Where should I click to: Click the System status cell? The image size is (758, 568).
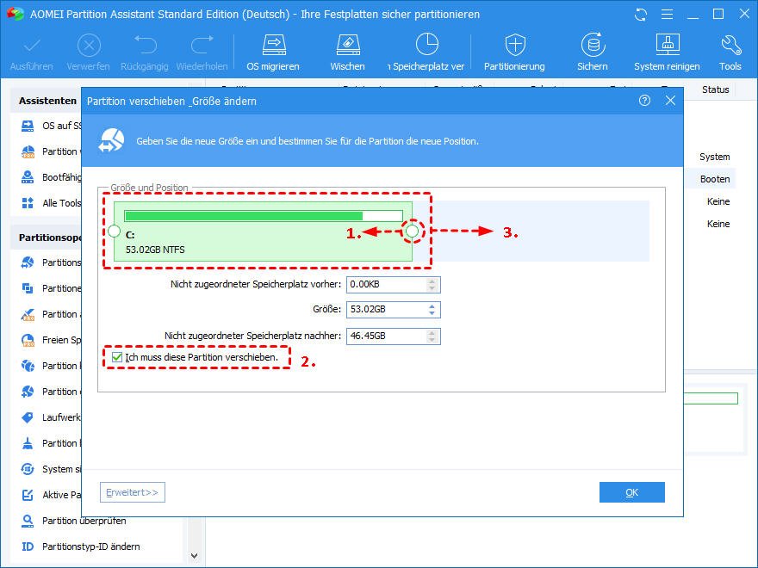(714, 157)
